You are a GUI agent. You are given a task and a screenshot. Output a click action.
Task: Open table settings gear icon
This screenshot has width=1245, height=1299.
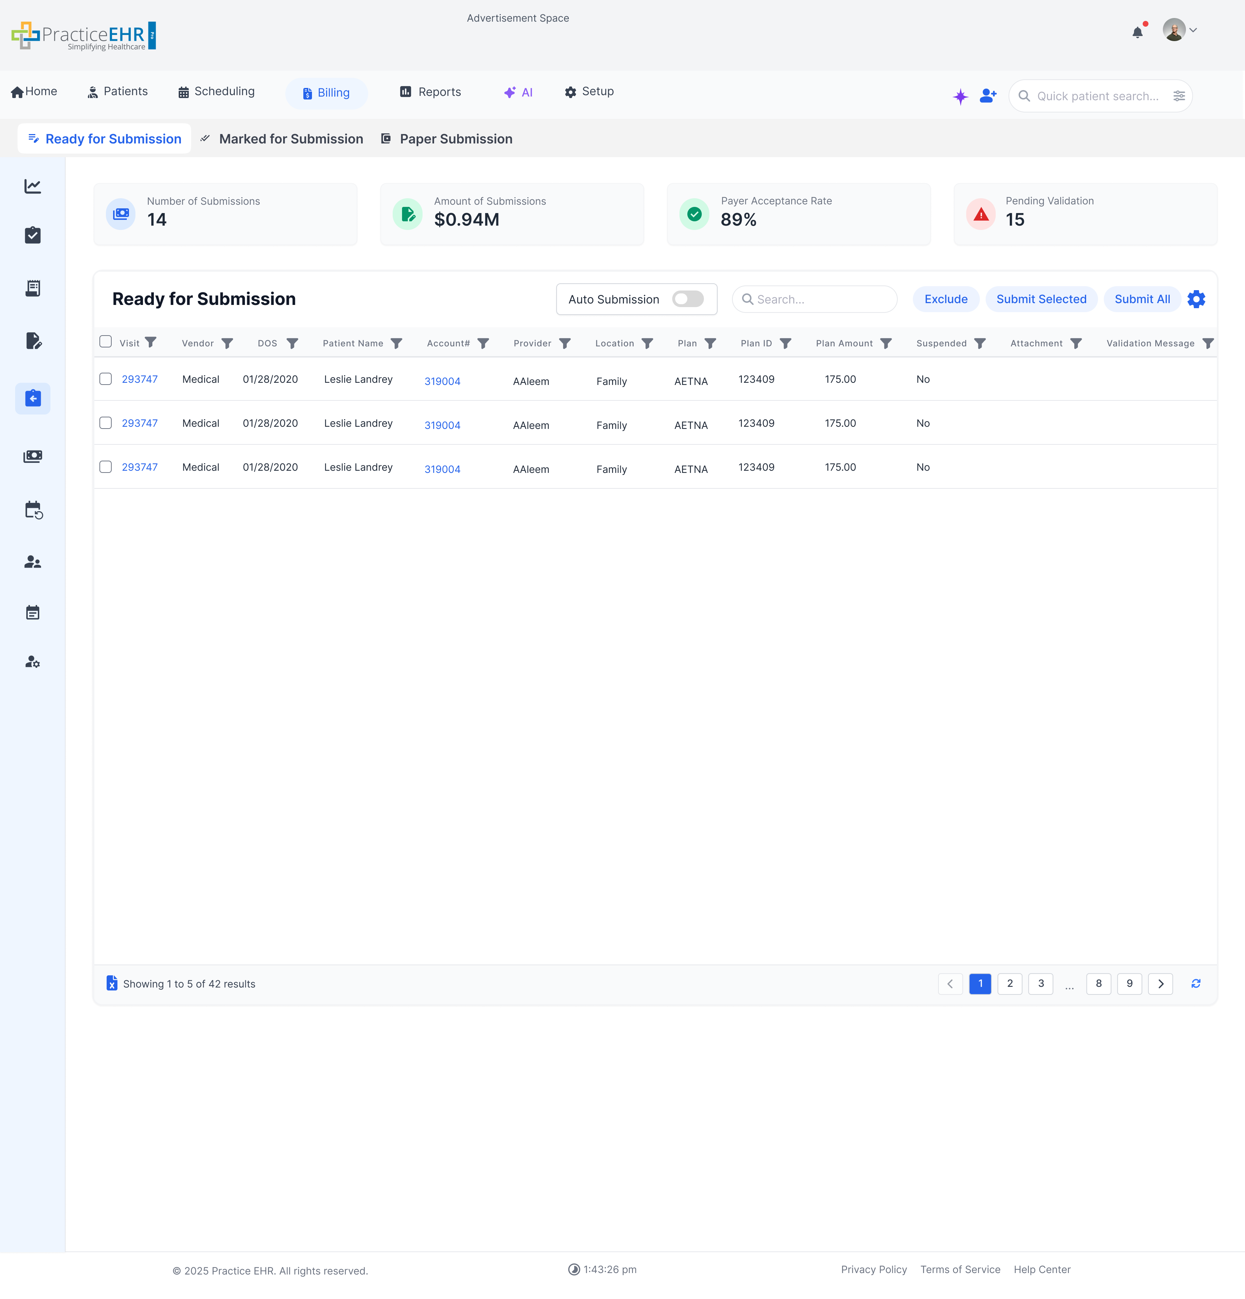pyautogui.click(x=1196, y=300)
